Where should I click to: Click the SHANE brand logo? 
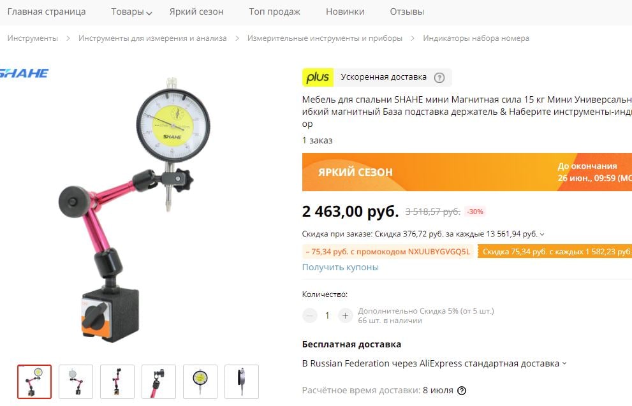[24, 73]
